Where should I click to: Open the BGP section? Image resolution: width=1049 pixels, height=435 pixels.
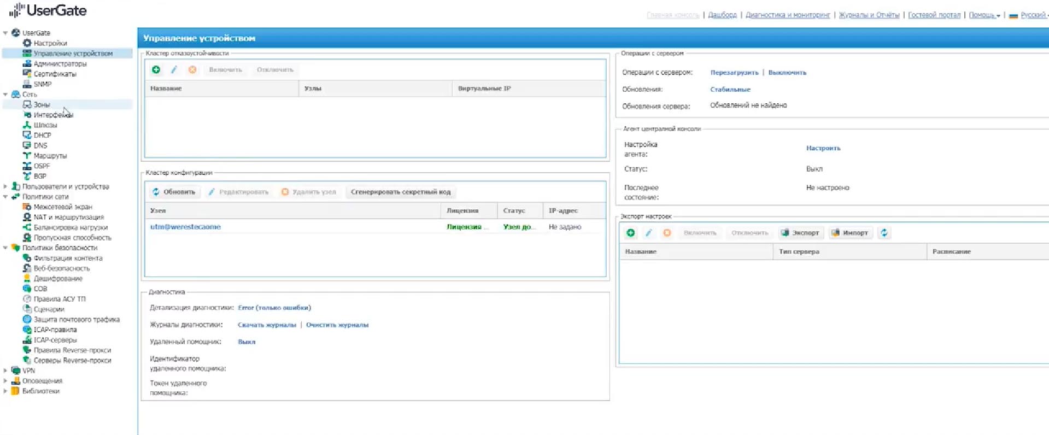tap(40, 176)
